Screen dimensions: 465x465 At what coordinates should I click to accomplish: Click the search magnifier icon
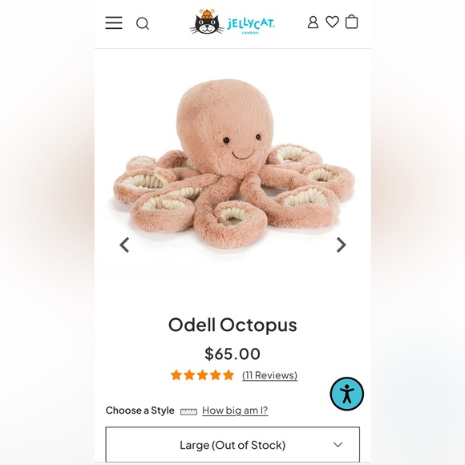[x=143, y=23]
